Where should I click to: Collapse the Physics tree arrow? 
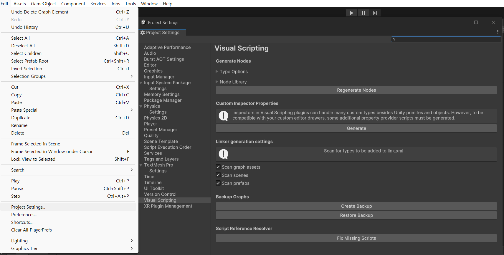click(x=141, y=106)
